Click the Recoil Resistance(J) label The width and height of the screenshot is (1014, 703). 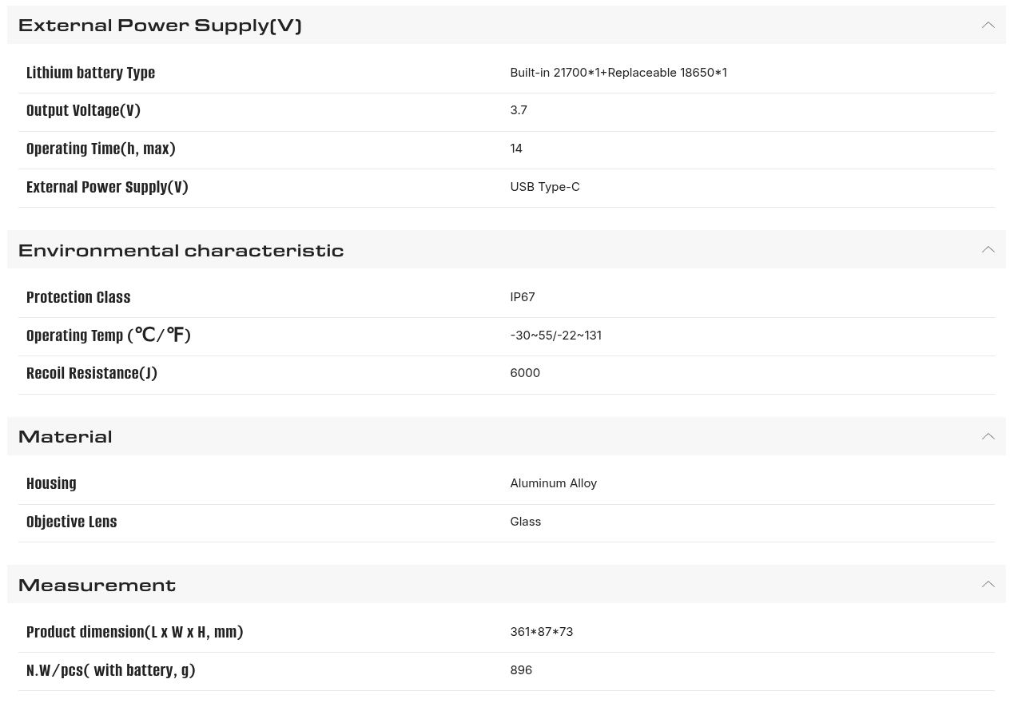(91, 373)
